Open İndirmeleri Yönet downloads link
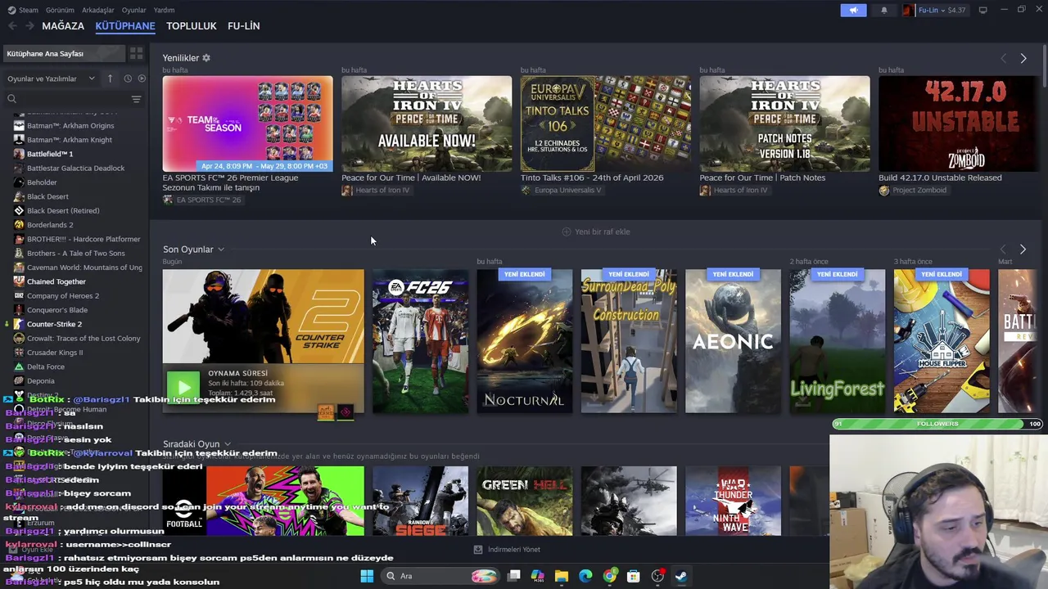This screenshot has width=1048, height=589. (x=508, y=550)
